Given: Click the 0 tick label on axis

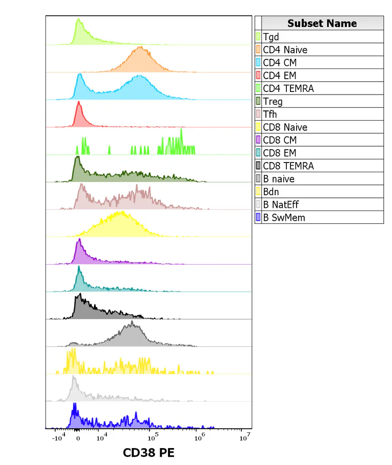Looking at the screenshot, I should [78, 438].
